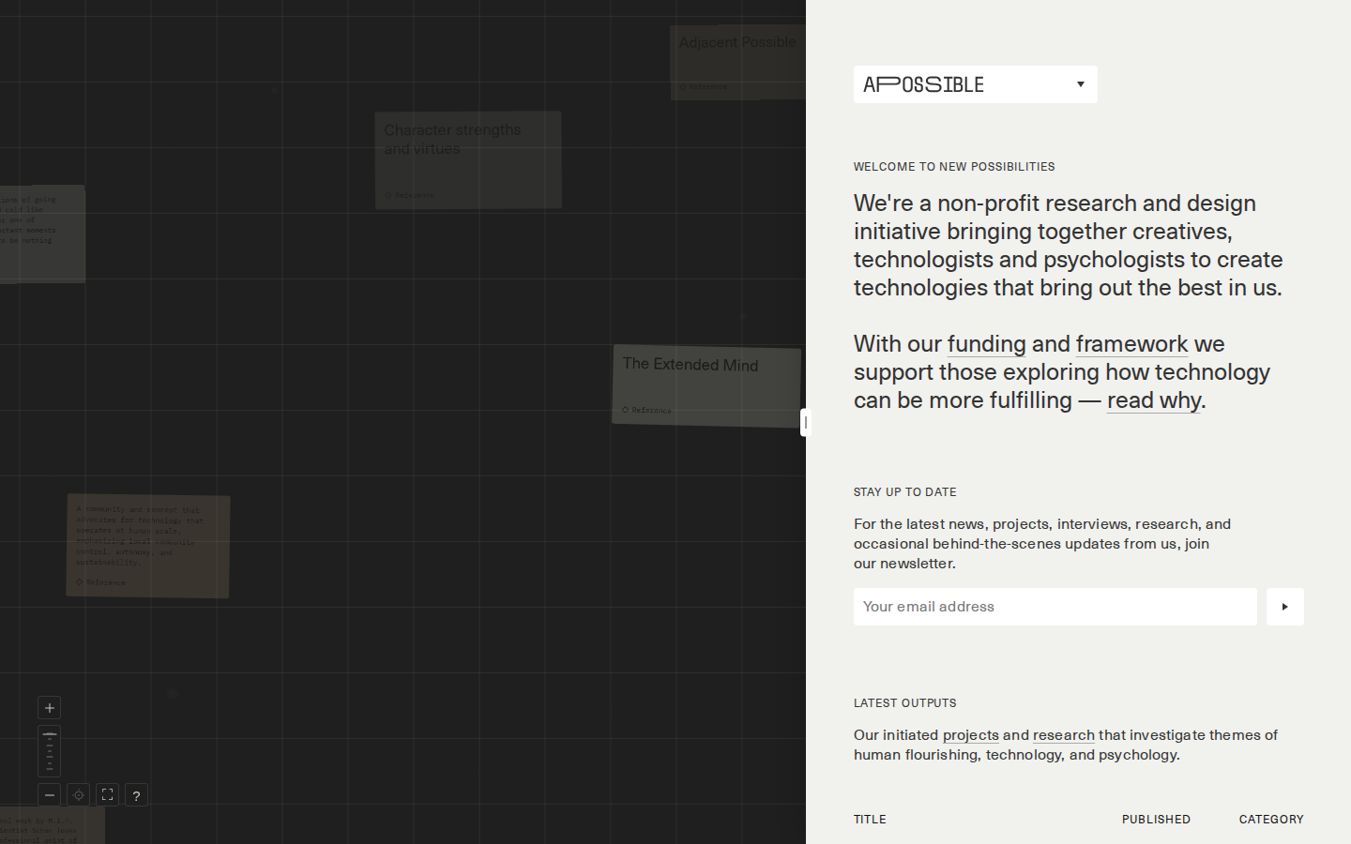Open the 'projects' link
Screen dimensions: 1351x844
coord(970,735)
